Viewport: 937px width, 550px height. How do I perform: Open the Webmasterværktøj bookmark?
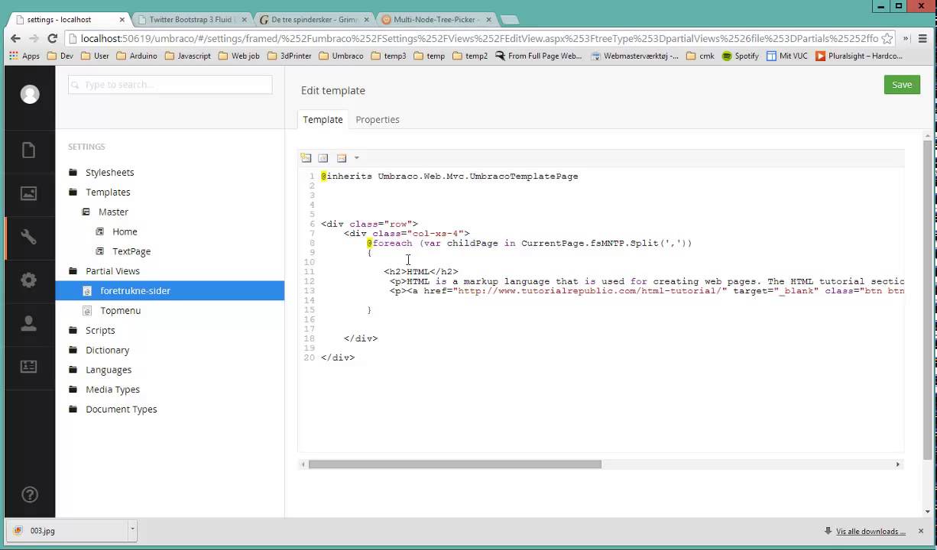coord(634,56)
